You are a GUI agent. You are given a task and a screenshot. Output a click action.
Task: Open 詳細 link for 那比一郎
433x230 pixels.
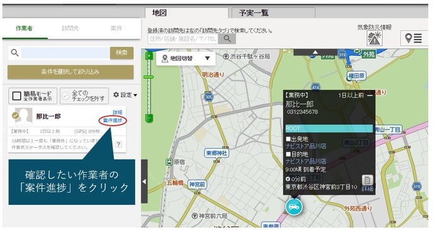(x=118, y=112)
